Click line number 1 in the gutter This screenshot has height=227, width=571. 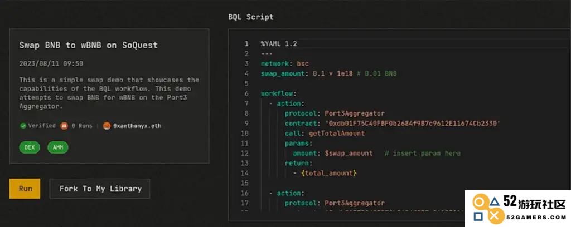point(246,44)
